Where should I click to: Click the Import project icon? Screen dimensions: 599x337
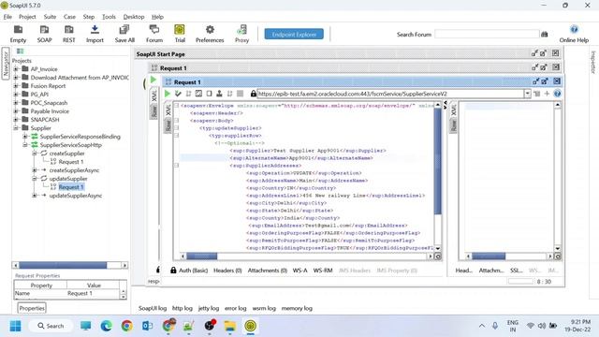pyautogui.click(x=95, y=34)
